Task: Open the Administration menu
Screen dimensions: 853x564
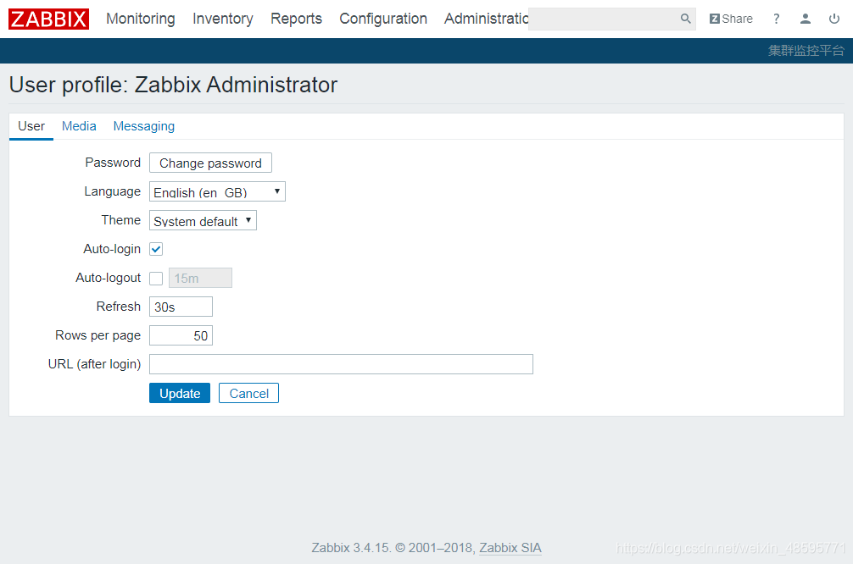Action: pos(486,19)
